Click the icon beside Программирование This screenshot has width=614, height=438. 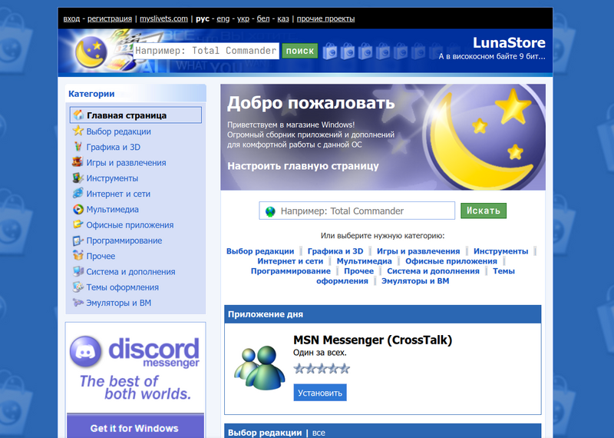pyautogui.click(x=78, y=241)
